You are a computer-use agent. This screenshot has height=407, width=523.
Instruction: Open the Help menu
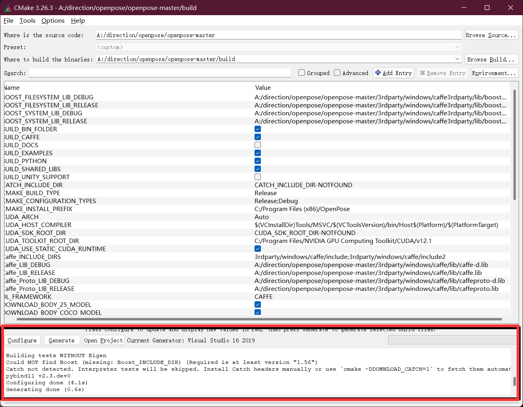click(x=78, y=21)
